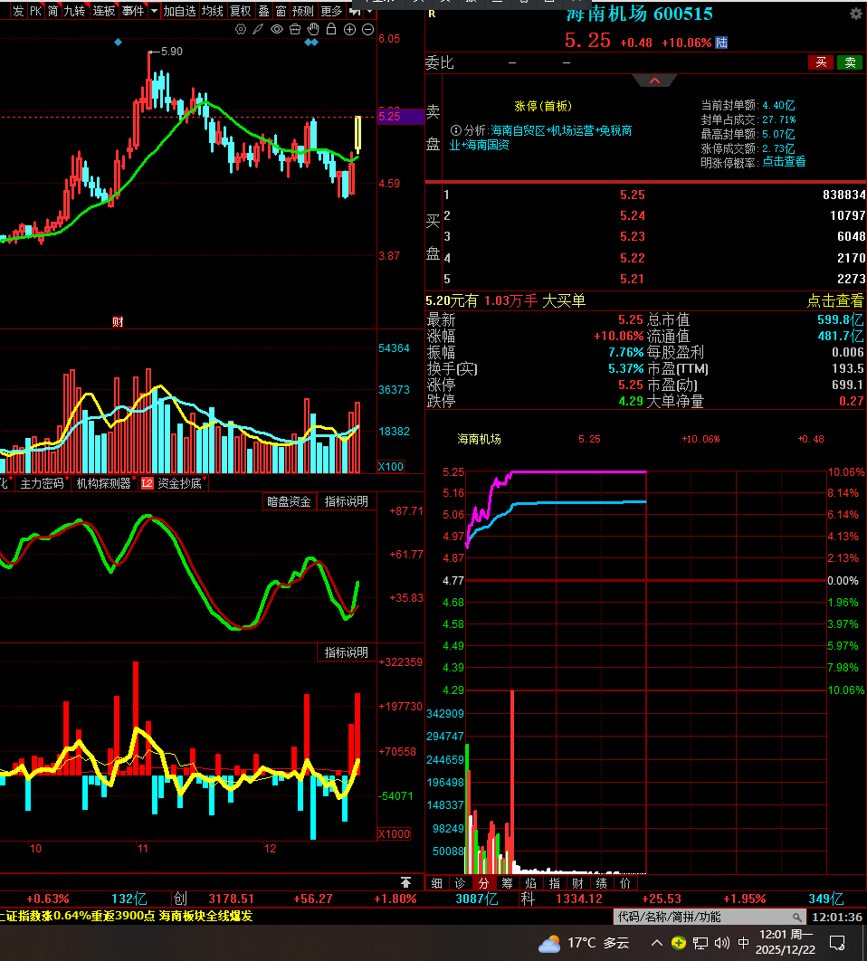Open the toolbox icon on chart
The image size is (867, 961).
295,30
